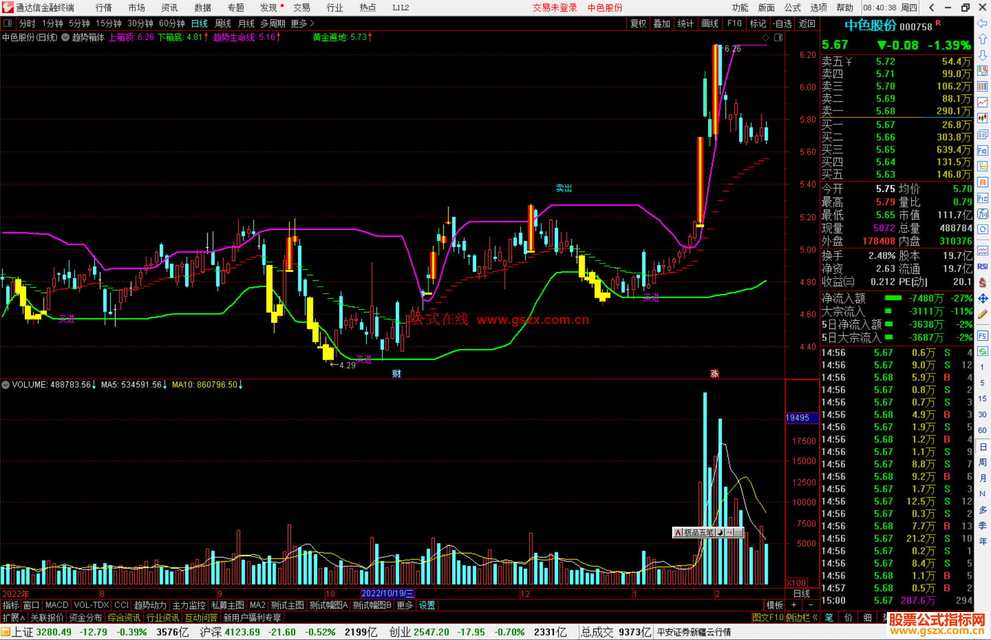Expand the 卖五 order depth row arrow
This screenshot has height=640, width=991.
(x=848, y=61)
